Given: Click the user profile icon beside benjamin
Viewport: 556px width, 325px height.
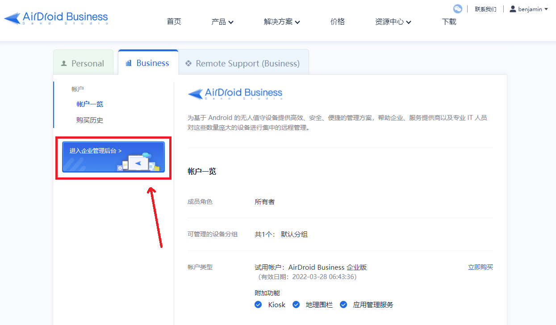Looking at the screenshot, I should pos(513,9).
